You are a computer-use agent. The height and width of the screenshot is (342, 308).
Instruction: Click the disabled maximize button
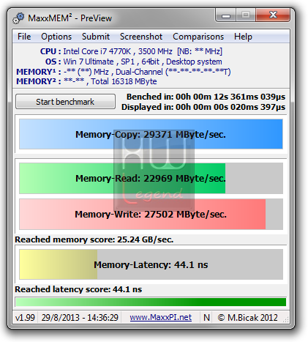tap(246, 15)
